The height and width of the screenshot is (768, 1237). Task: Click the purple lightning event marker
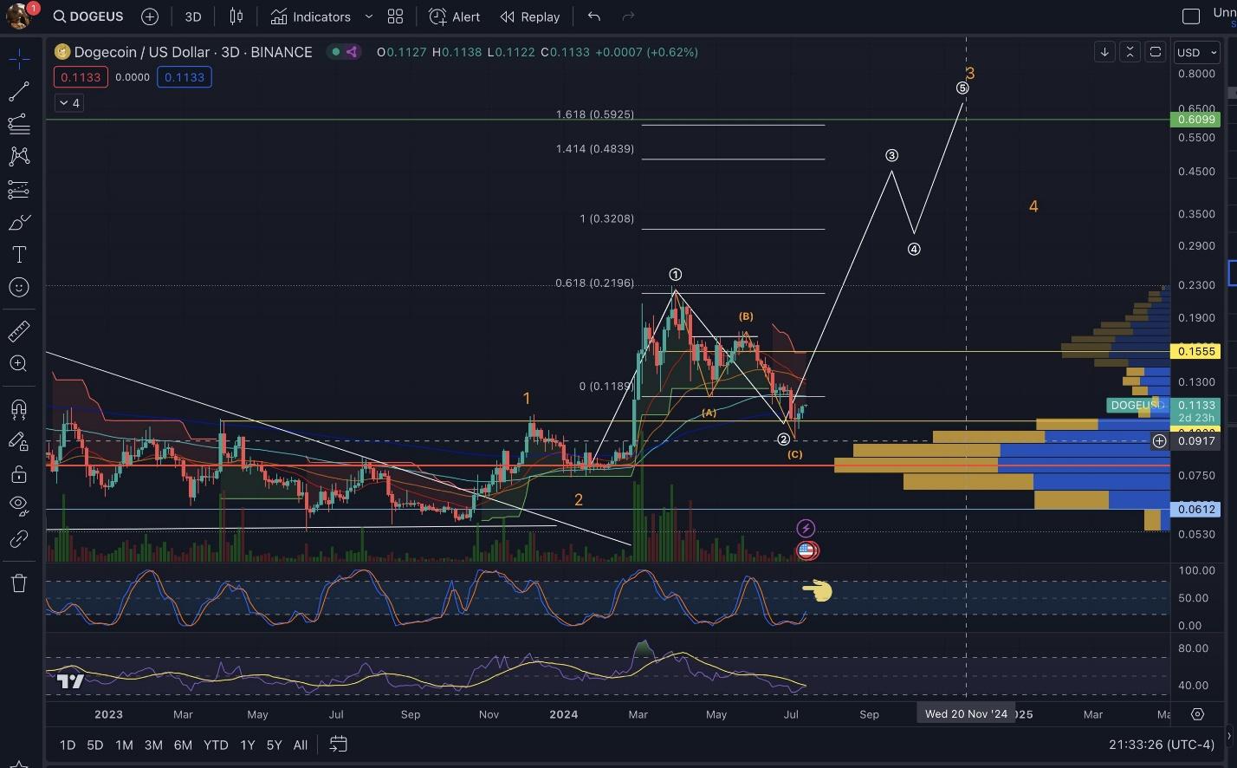click(806, 528)
